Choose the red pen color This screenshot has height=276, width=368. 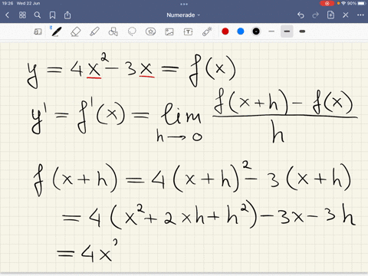(225, 31)
